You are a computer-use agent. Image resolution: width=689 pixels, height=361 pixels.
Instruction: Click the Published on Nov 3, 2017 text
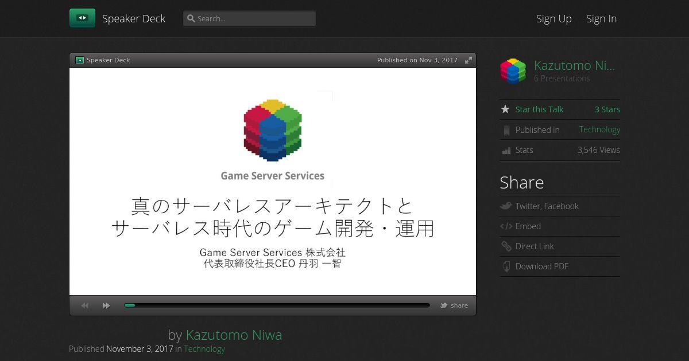417,60
